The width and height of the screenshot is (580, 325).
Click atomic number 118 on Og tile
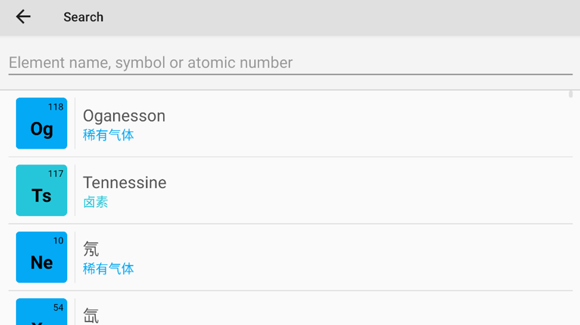[x=56, y=107]
